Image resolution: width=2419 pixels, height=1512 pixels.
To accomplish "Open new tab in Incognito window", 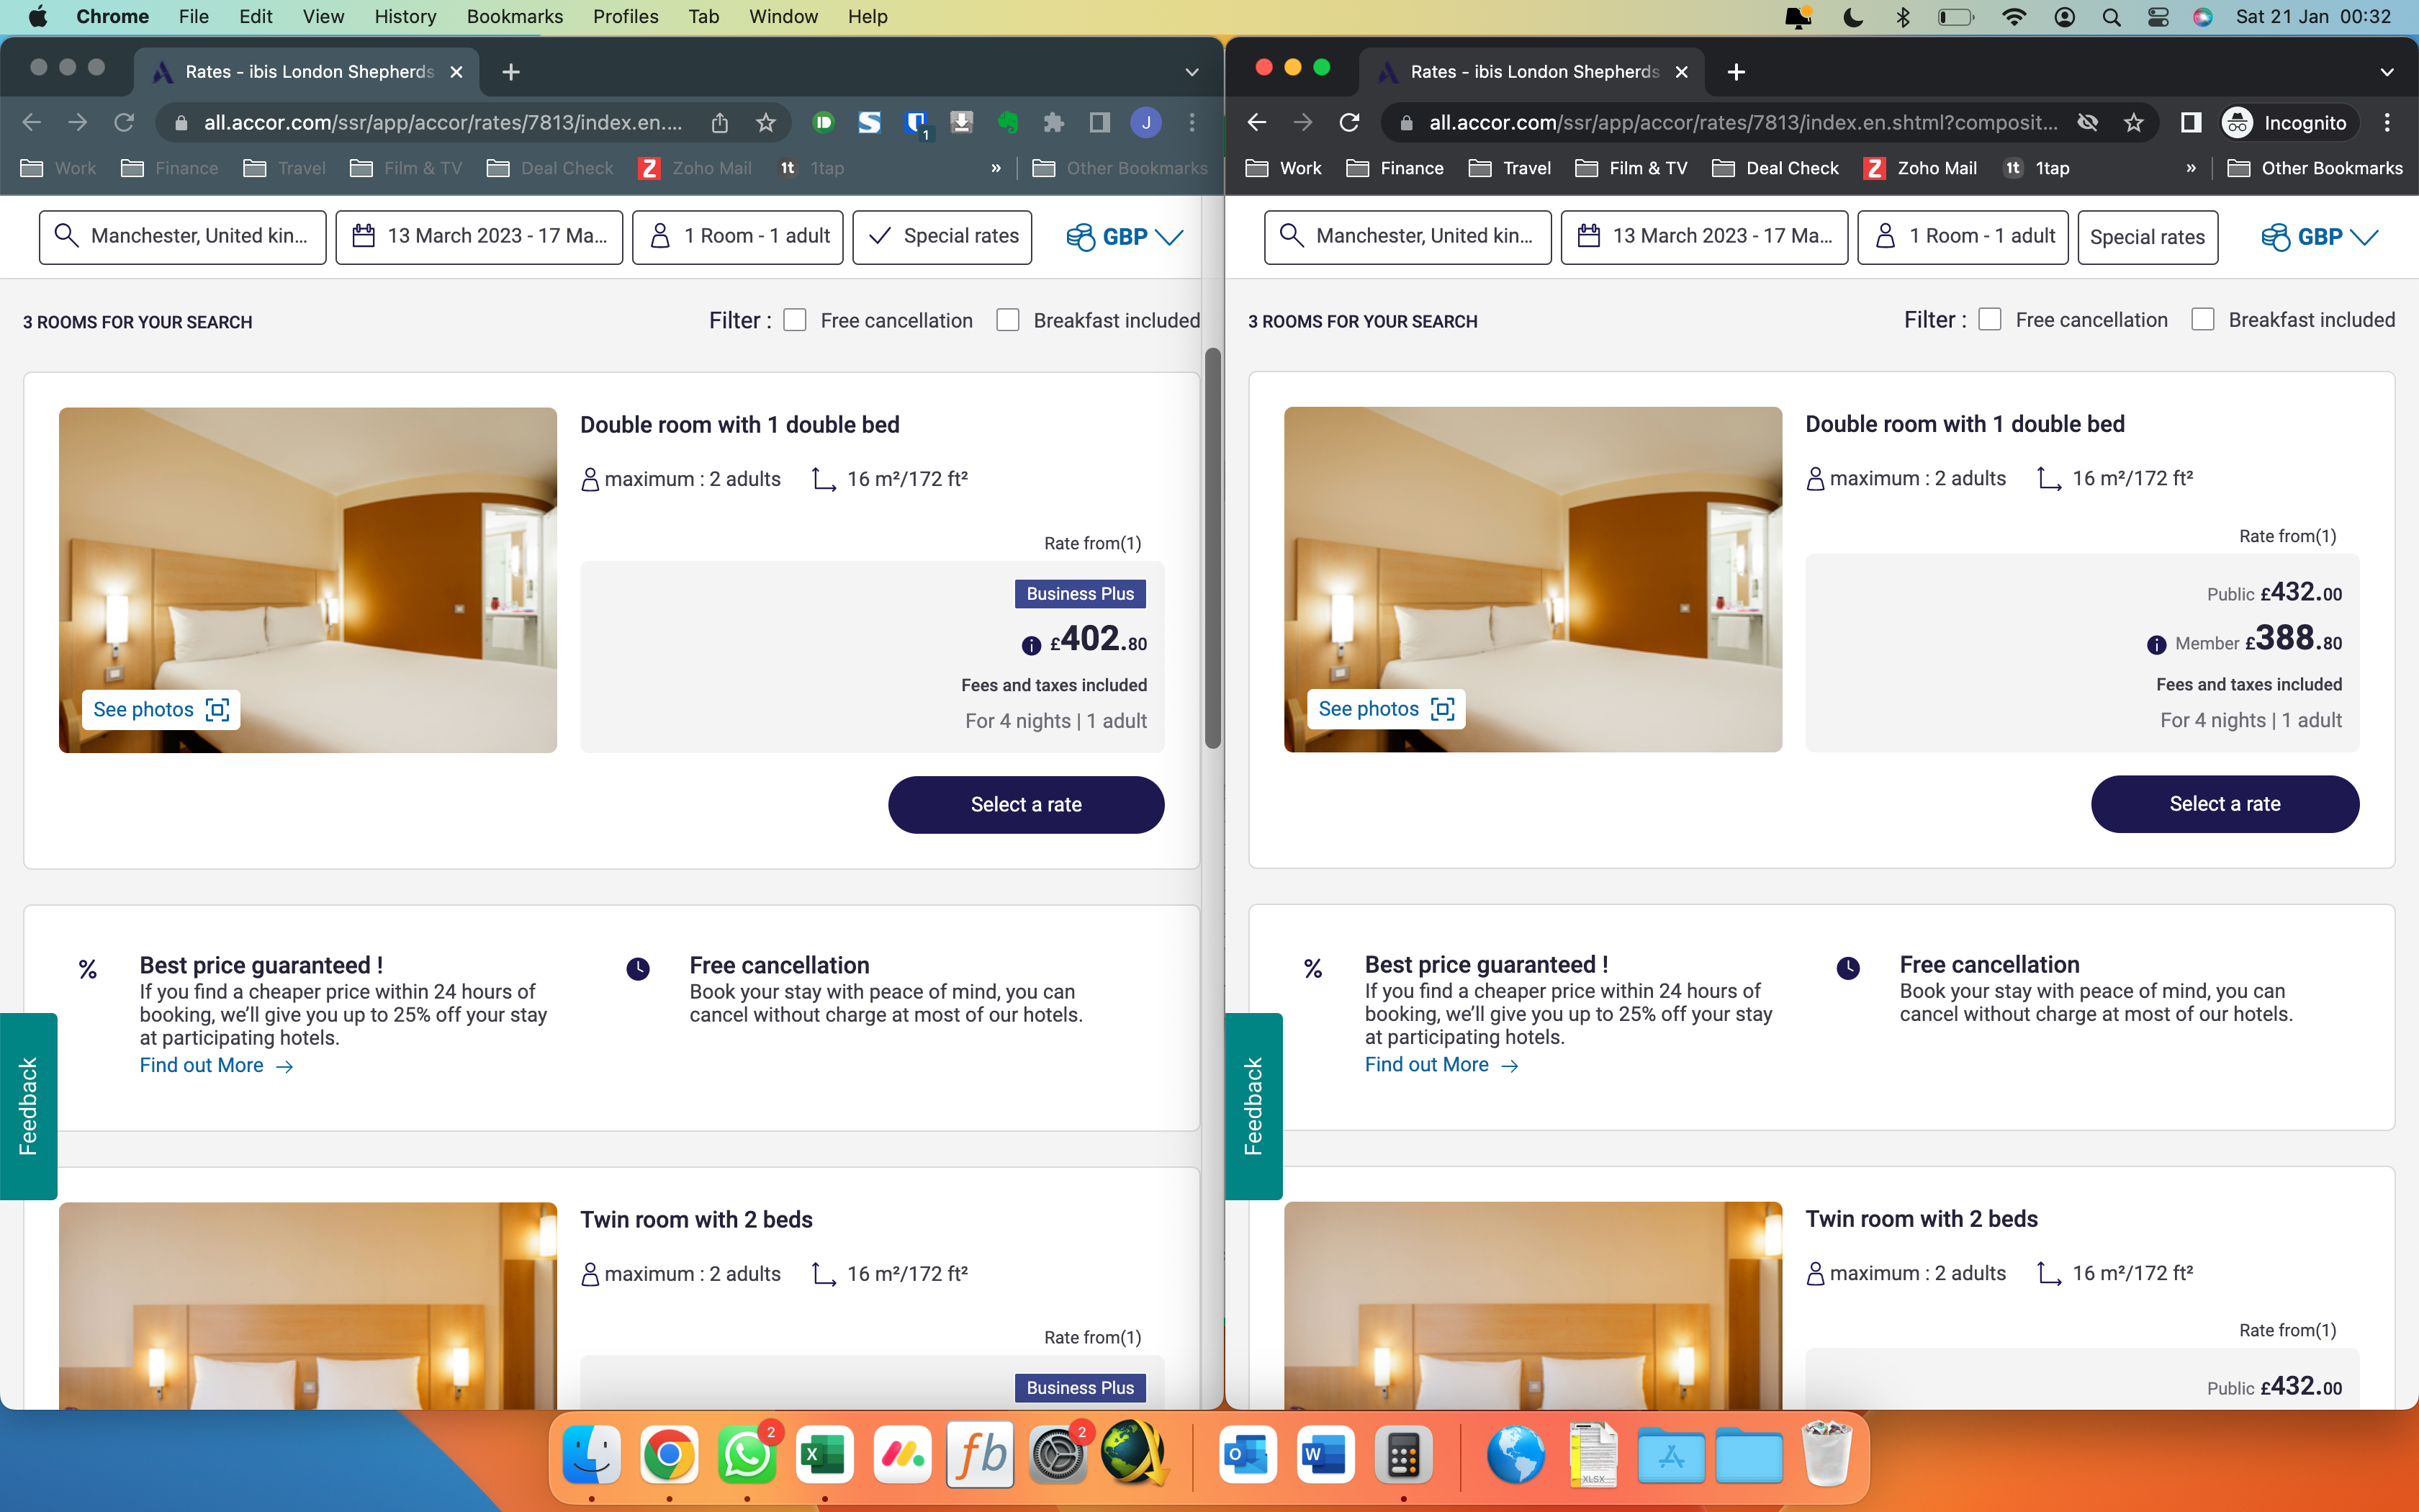I will pos(1736,71).
